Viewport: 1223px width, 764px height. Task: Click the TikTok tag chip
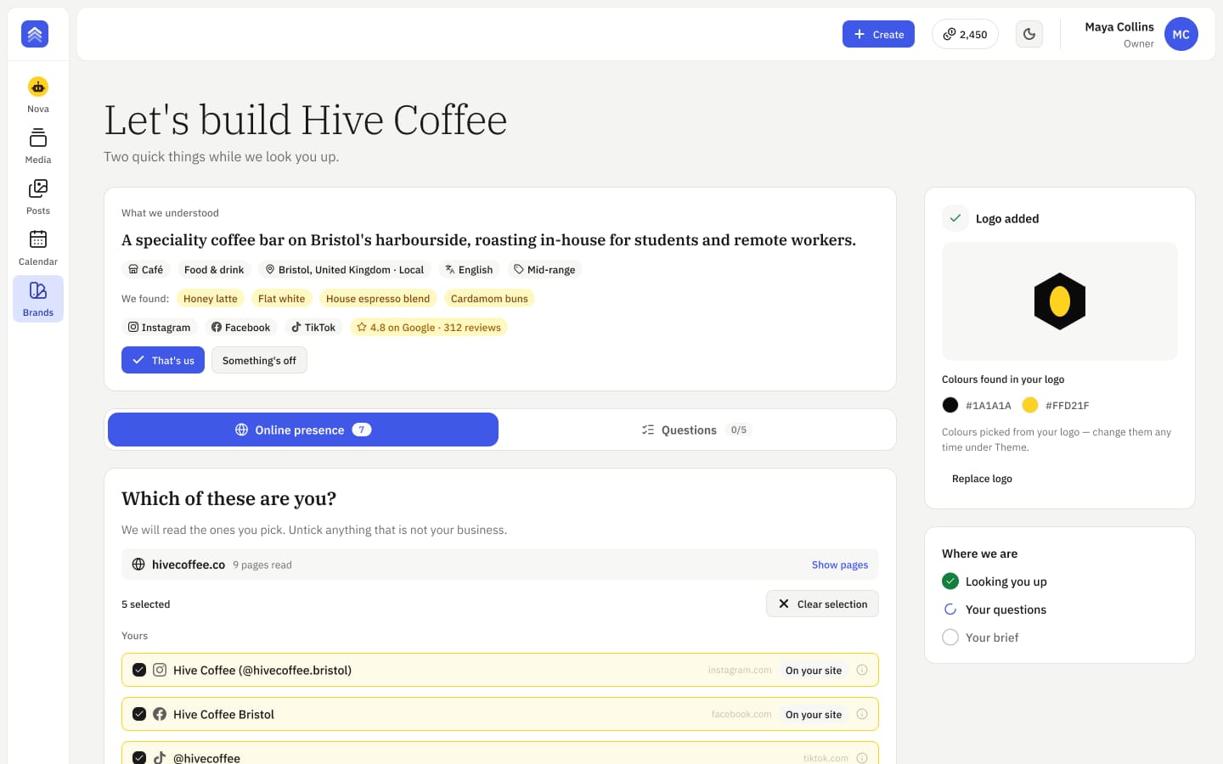(313, 327)
